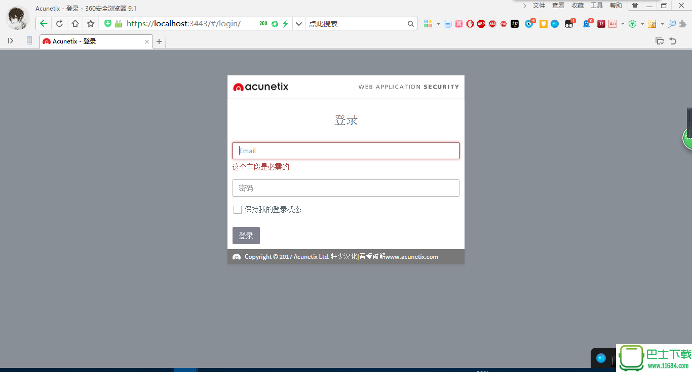This screenshot has width=692, height=372.
Task: Click the red JS toggle extension
Action: coord(601,24)
